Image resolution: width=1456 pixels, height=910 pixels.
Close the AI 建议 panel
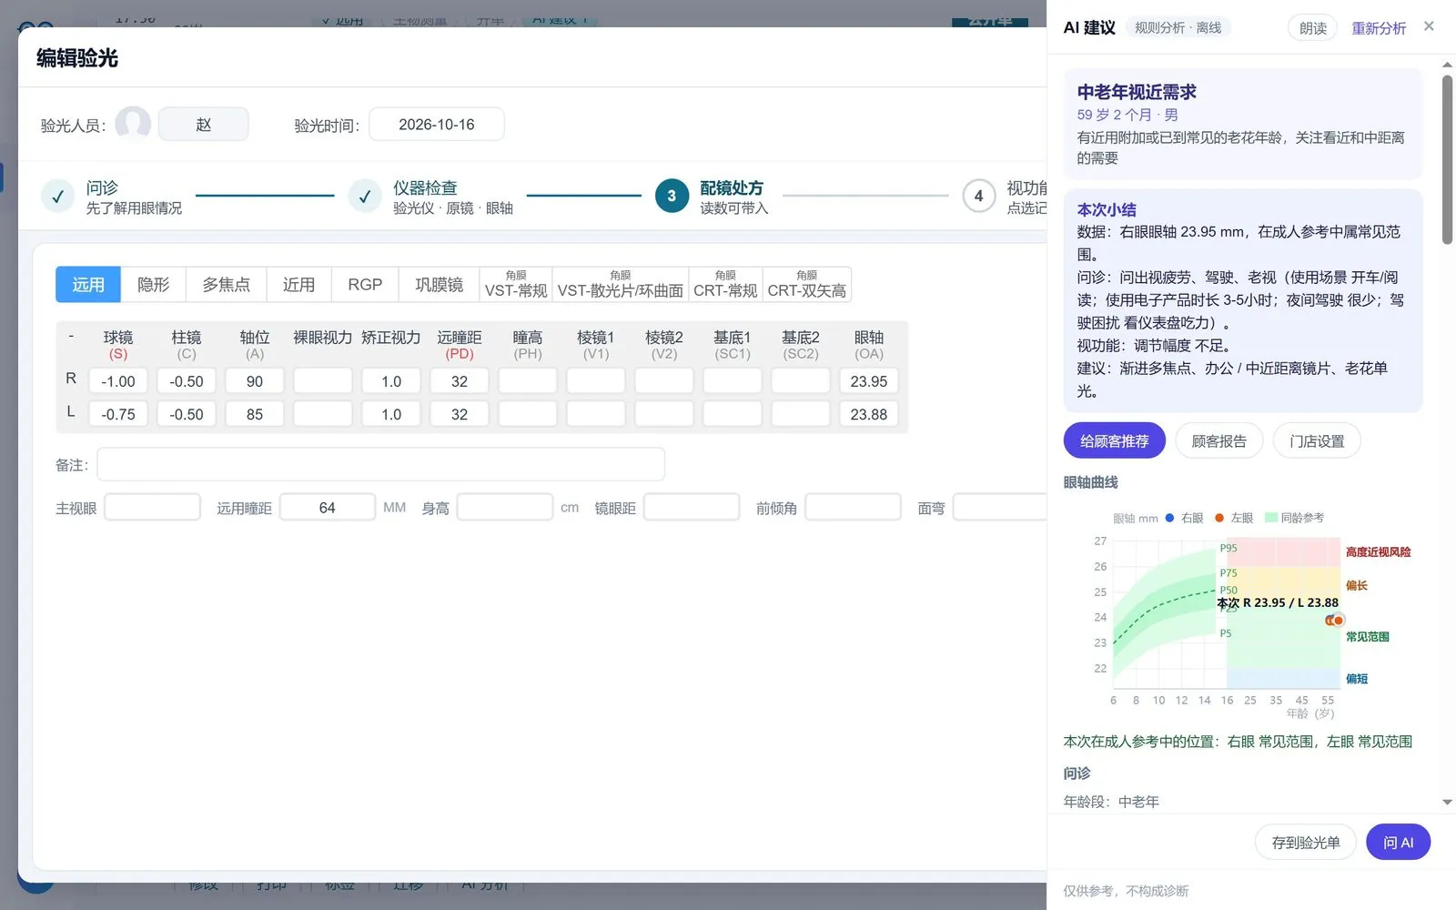(1429, 26)
